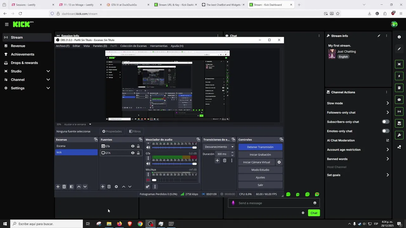Image resolution: width=406 pixels, height=228 pixels.
Task: Click Iniciar Grabación button
Action: click(260, 155)
